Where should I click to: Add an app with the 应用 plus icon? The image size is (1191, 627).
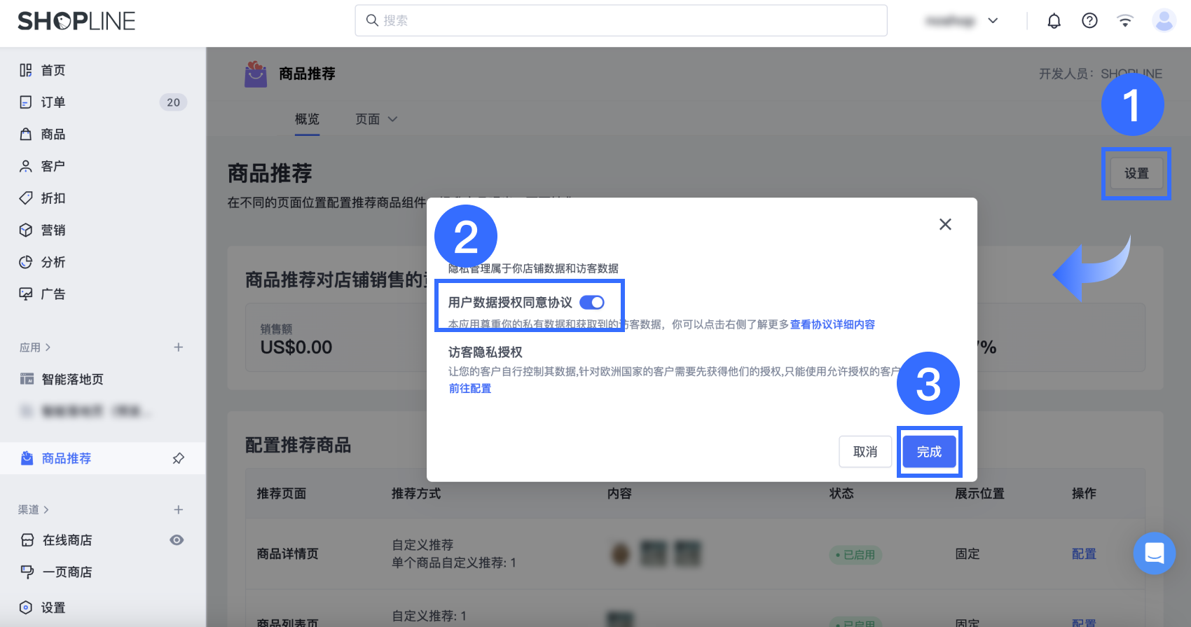point(179,347)
